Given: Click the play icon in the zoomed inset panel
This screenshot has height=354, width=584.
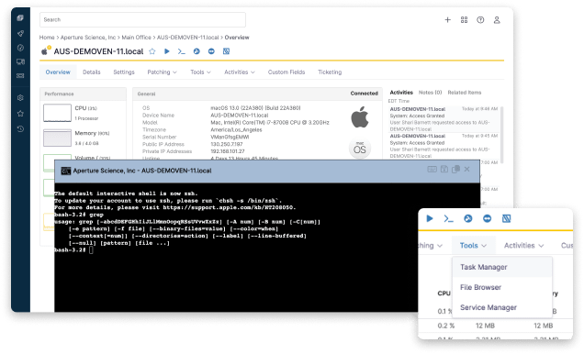Looking at the screenshot, I should click(430, 218).
